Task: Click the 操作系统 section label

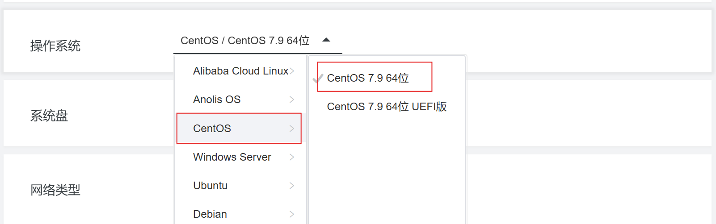Action: [55, 46]
